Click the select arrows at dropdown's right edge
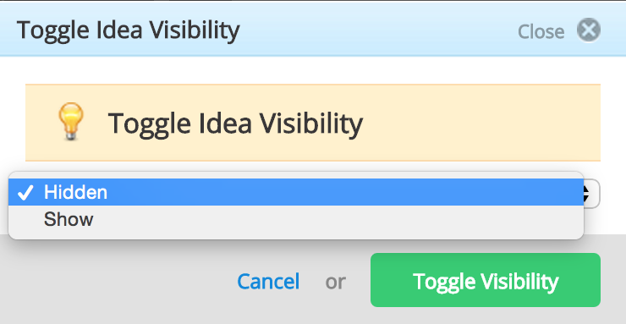The width and height of the screenshot is (626, 324). coord(591,194)
